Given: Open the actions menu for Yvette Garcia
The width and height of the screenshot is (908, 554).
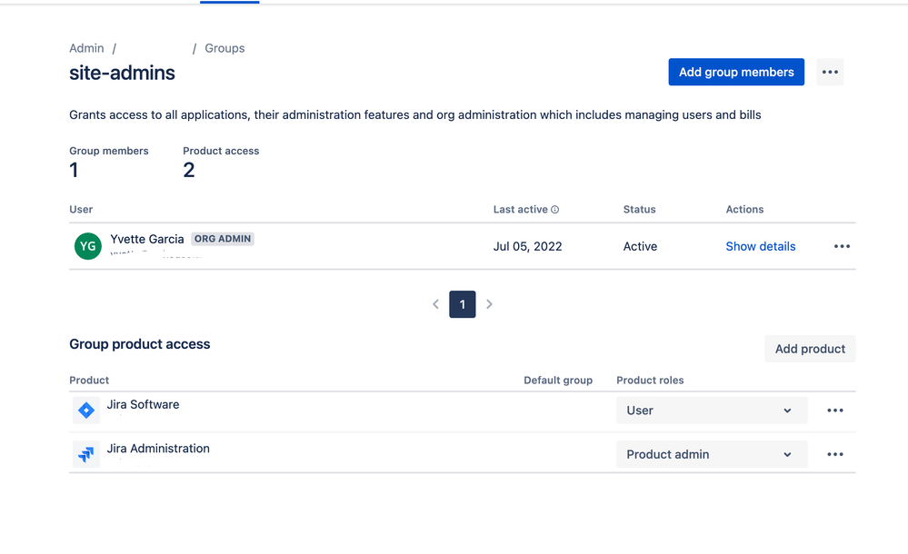Looking at the screenshot, I should coord(842,246).
